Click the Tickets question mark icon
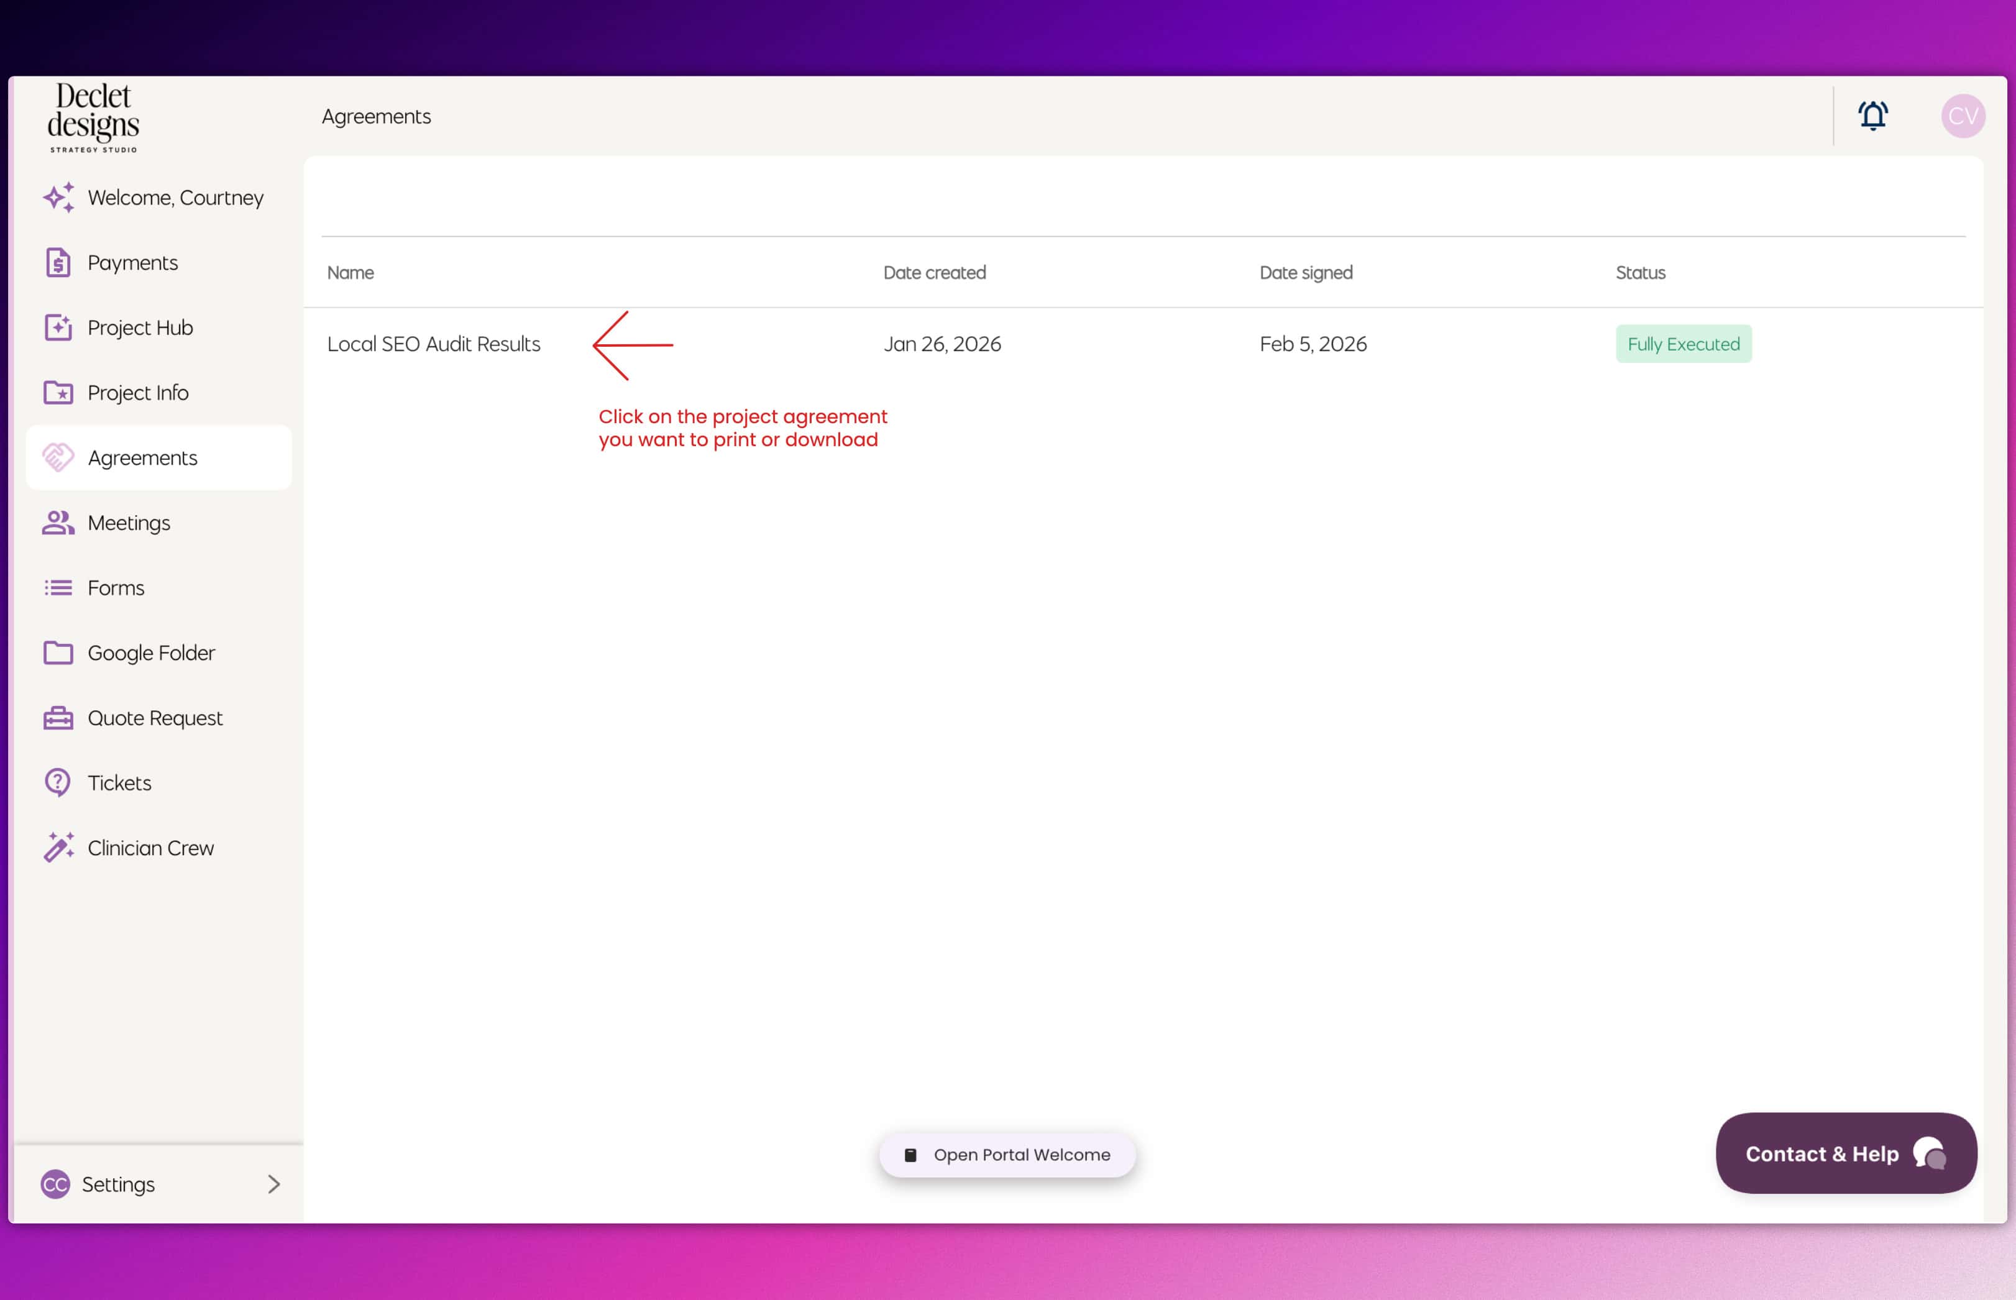2016x1300 pixels. click(57, 782)
